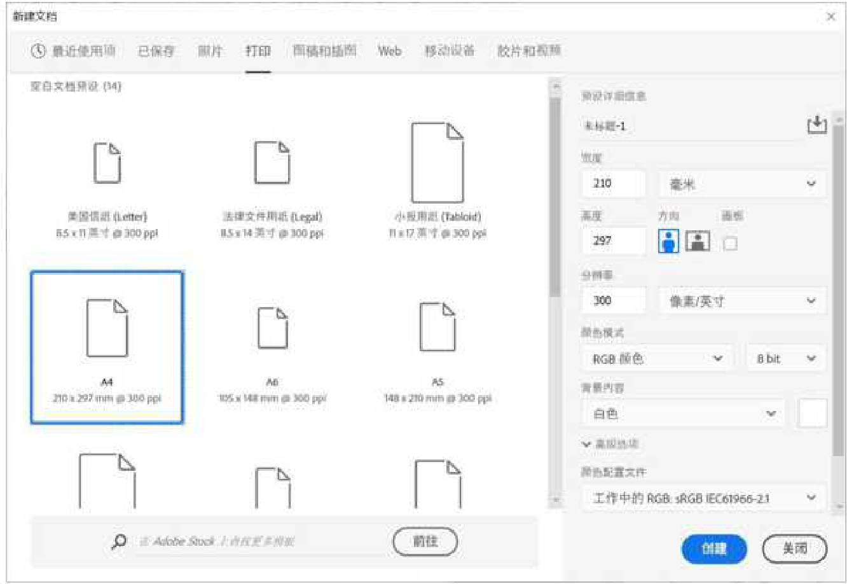The width and height of the screenshot is (847, 584).
Task: Click the 创建 button
Action: pos(713,548)
